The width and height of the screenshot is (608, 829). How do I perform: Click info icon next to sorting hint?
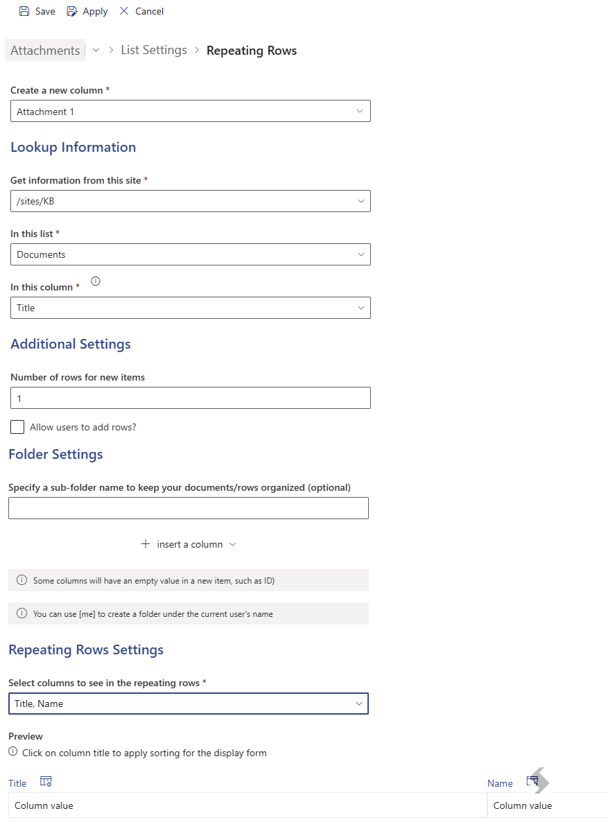[13, 752]
